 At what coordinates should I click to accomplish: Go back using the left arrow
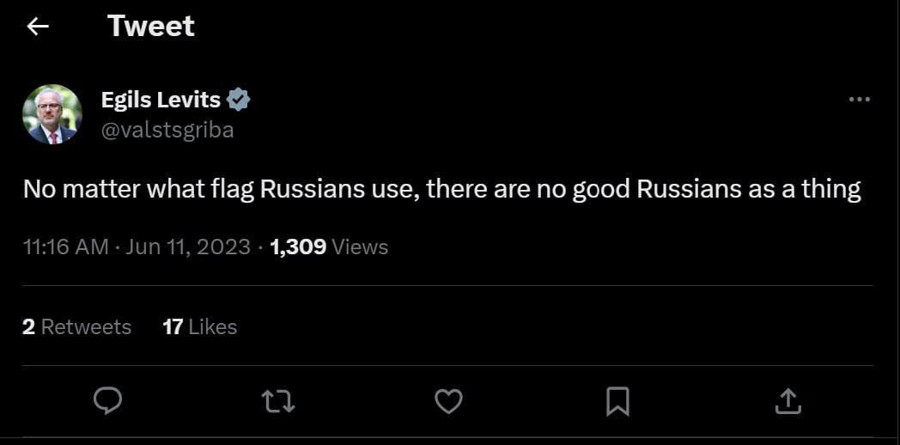pyautogui.click(x=37, y=27)
